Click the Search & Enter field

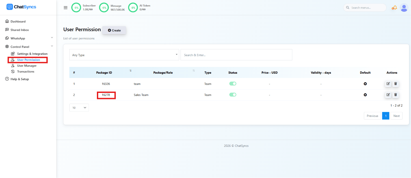[x=236, y=55]
